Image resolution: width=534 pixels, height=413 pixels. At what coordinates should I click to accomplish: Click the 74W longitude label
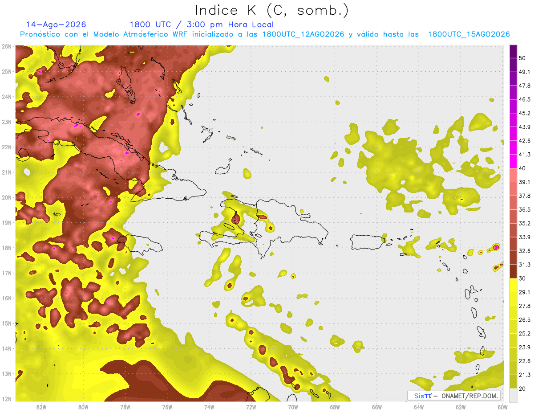point(209,407)
